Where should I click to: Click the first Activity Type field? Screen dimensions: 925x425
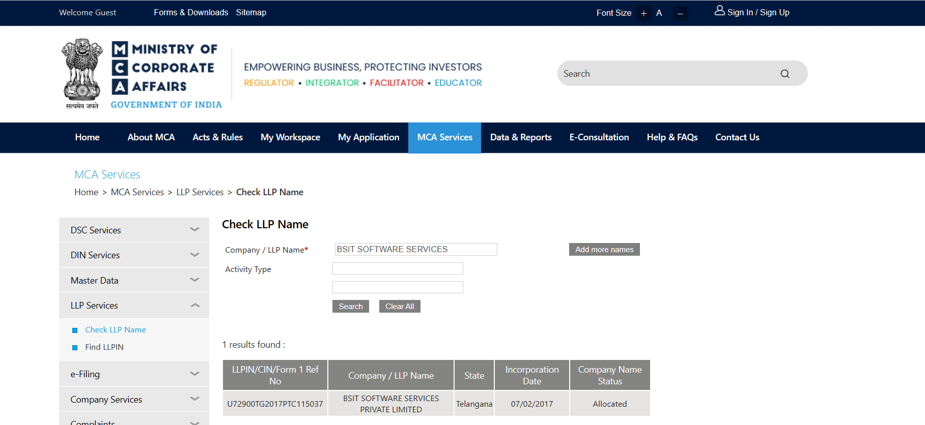coord(398,268)
